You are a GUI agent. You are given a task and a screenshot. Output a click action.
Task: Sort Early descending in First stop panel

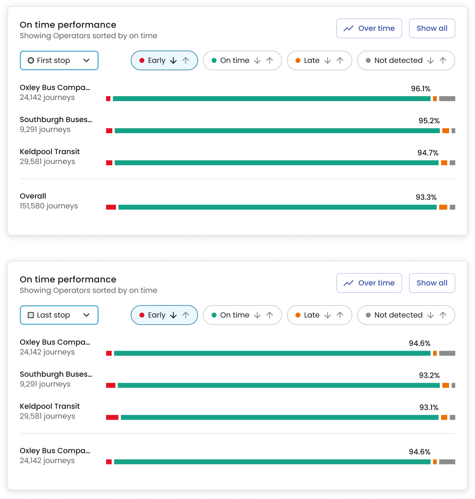pos(174,60)
